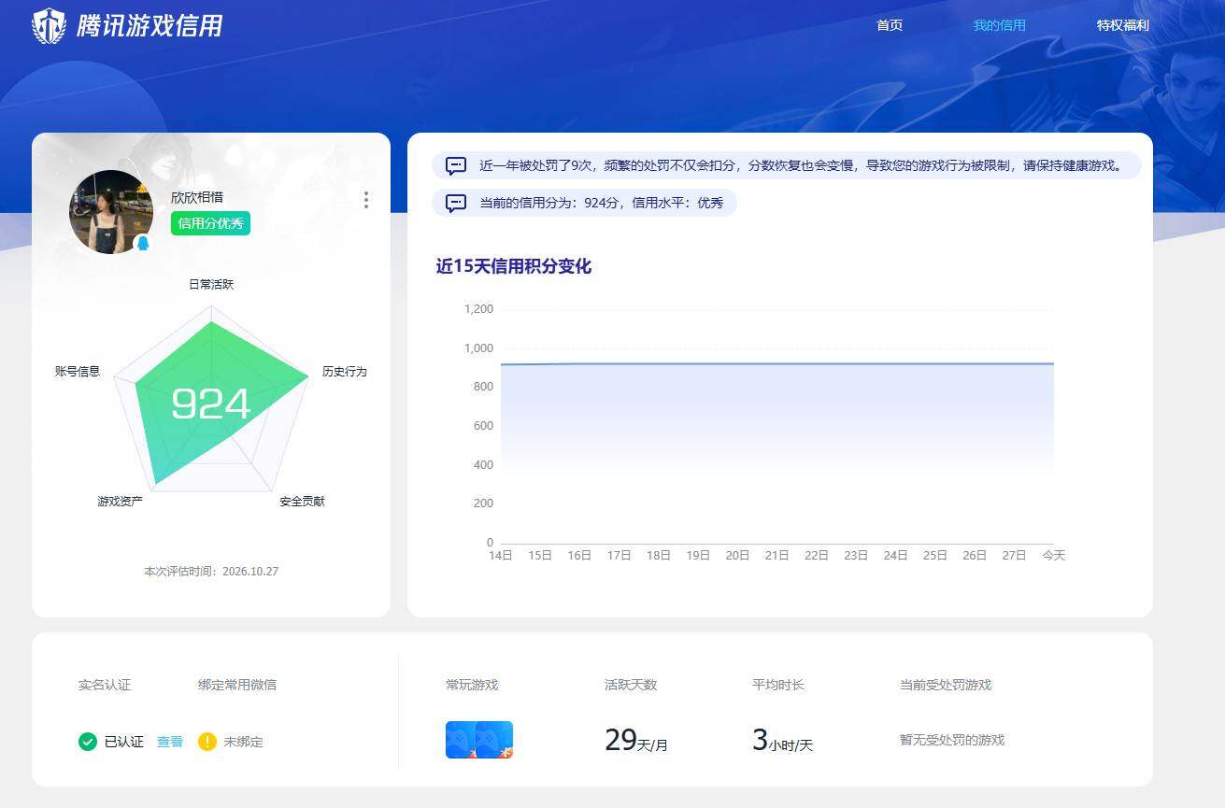Open the three-dot menu on profile card

click(366, 200)
